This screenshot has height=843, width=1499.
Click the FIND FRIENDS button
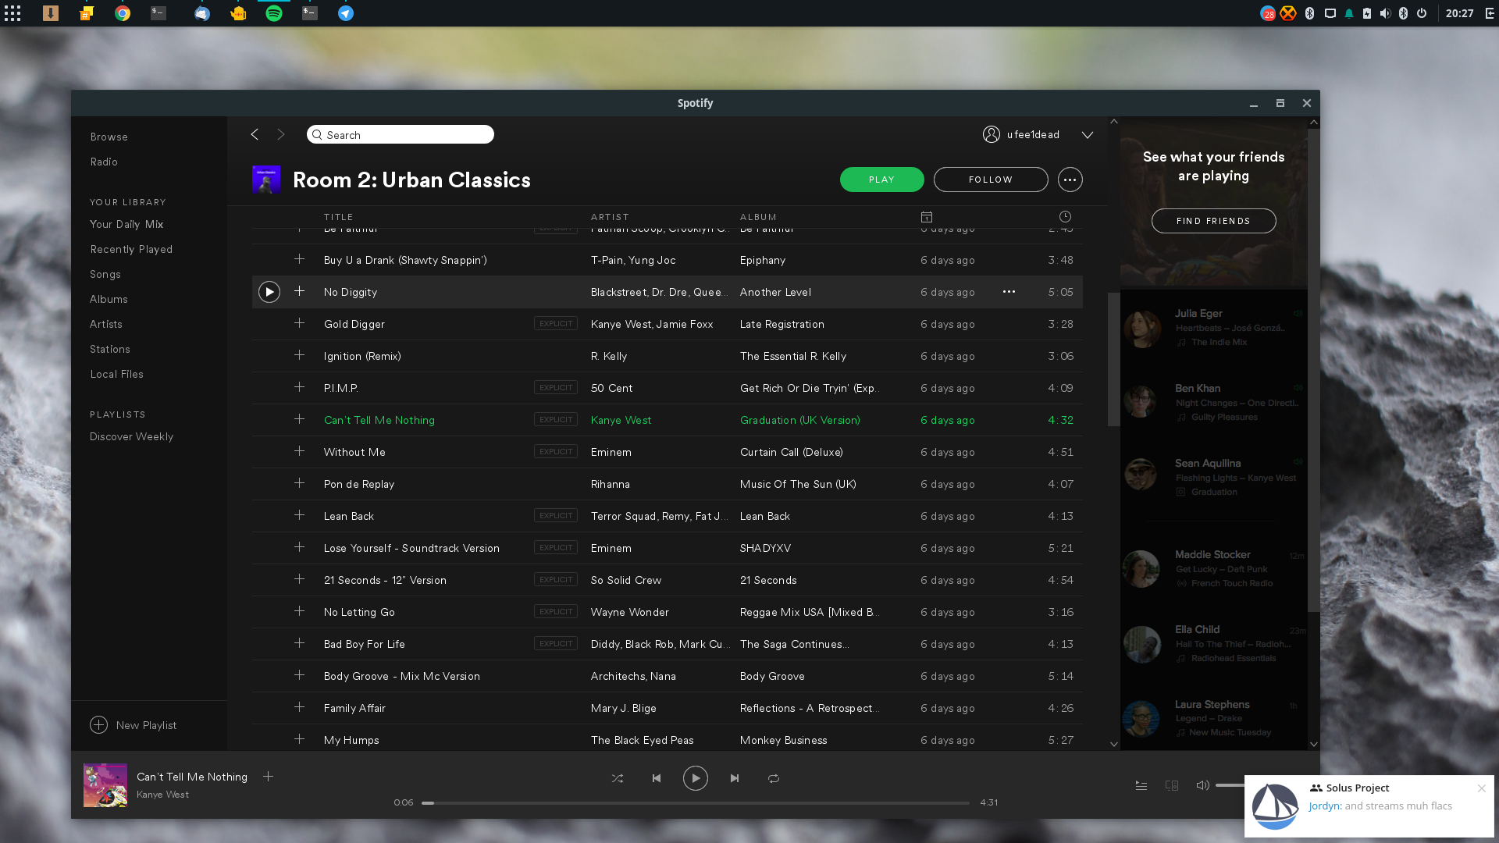pos(1214,221)
